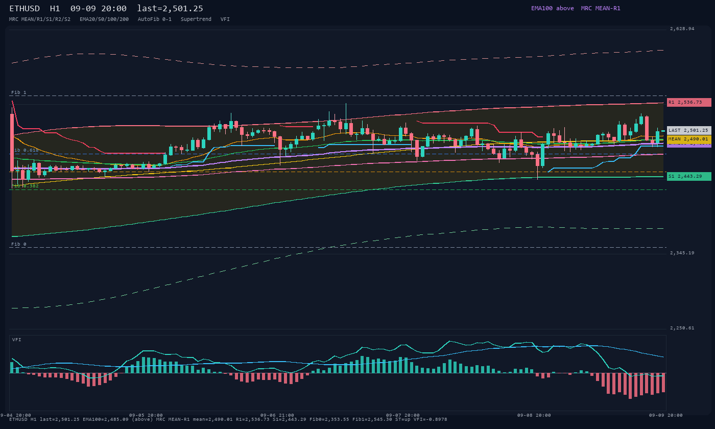The width and height of the screenshot is (715, 429).
Task: Click the 09-08 20:00 time axis label
Action: (534, 415)
